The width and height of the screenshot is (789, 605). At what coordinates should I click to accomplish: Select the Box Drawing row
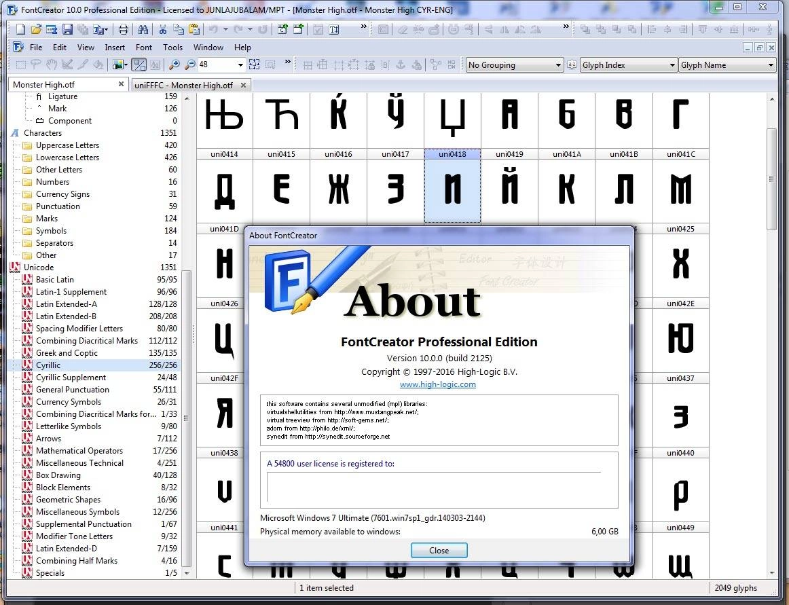point(58,475)
